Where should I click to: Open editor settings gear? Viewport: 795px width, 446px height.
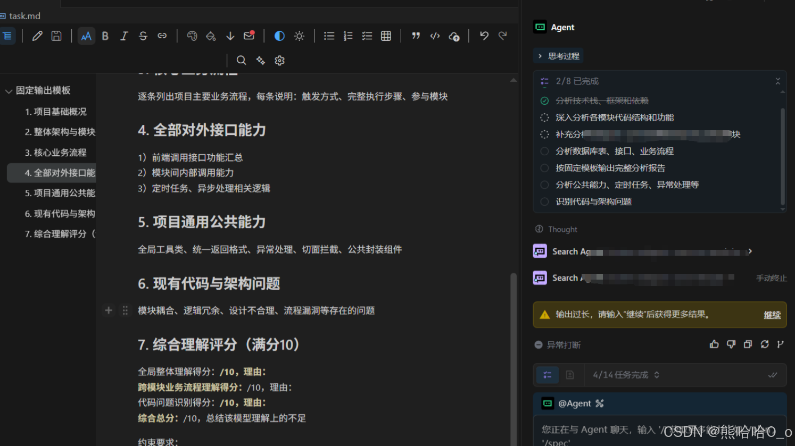pos(280,61)
